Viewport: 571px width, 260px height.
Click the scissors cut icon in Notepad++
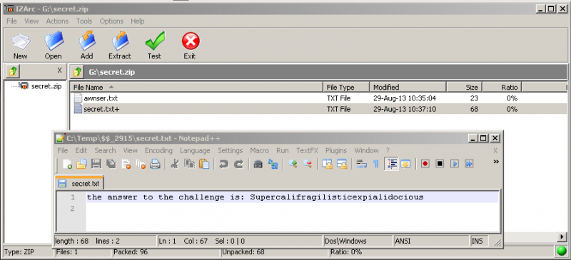[x=174, y=164]
